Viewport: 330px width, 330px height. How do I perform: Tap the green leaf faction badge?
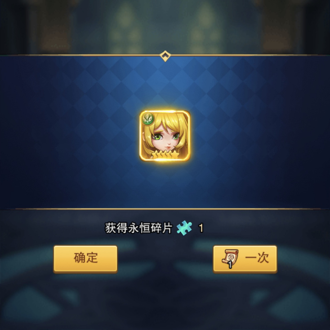click(148, 119)
